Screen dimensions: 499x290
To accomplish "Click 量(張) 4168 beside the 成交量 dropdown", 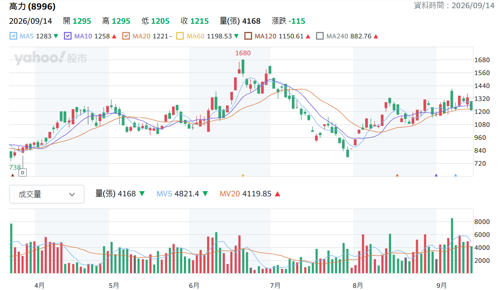I will point(116,194).
